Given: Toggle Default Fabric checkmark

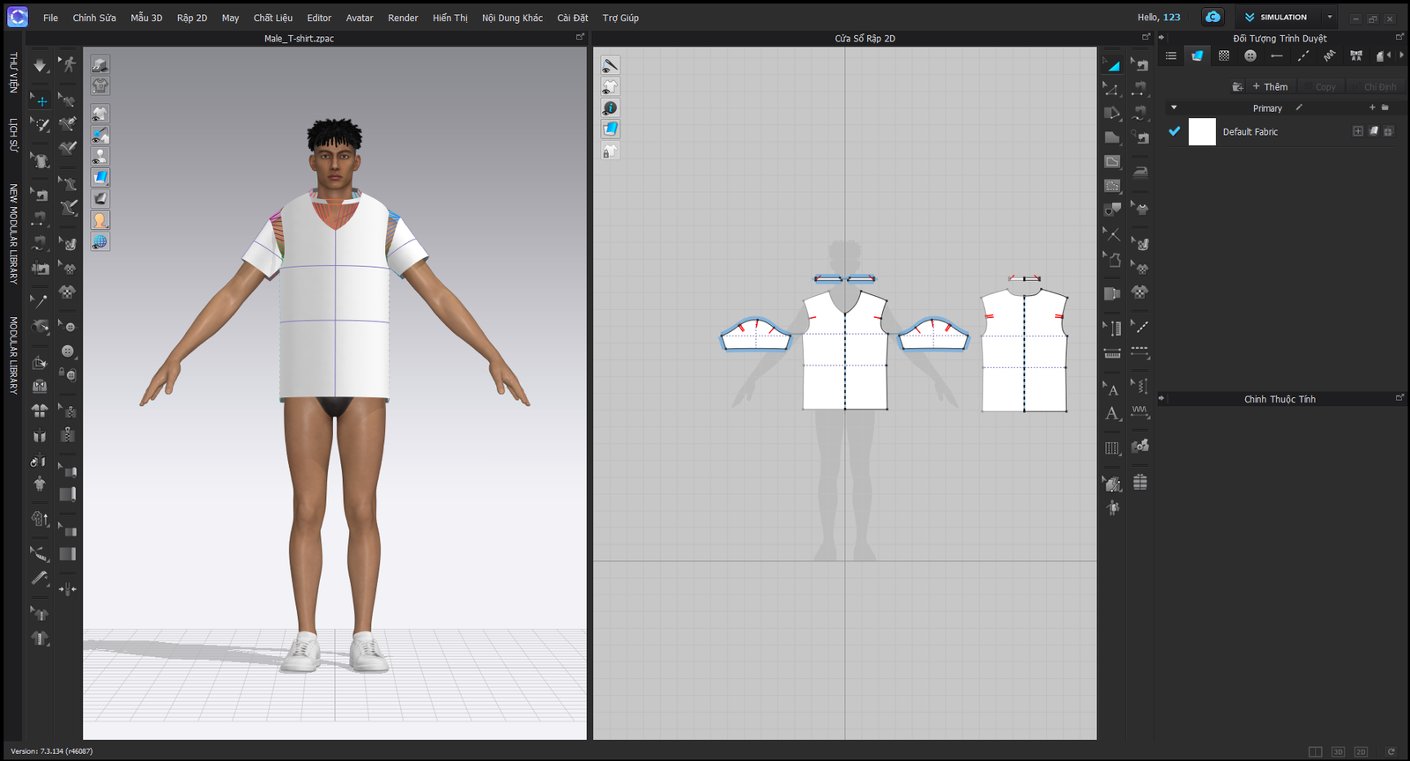Looking at the screenshot, I should 1174,131.
